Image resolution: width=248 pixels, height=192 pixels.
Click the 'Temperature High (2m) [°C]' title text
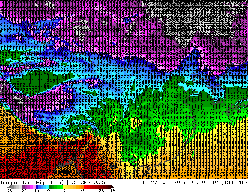click(39, 183)
